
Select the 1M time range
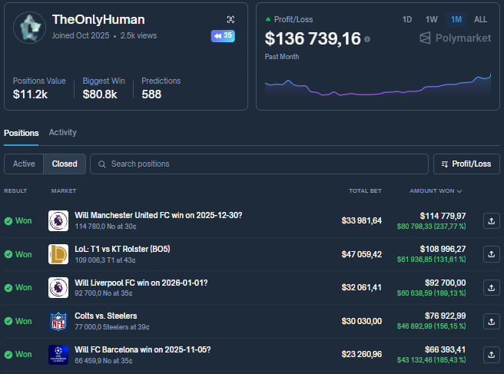click(x=456, y=20)
